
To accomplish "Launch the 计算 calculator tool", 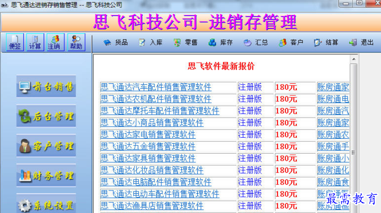I will (35, 42).
